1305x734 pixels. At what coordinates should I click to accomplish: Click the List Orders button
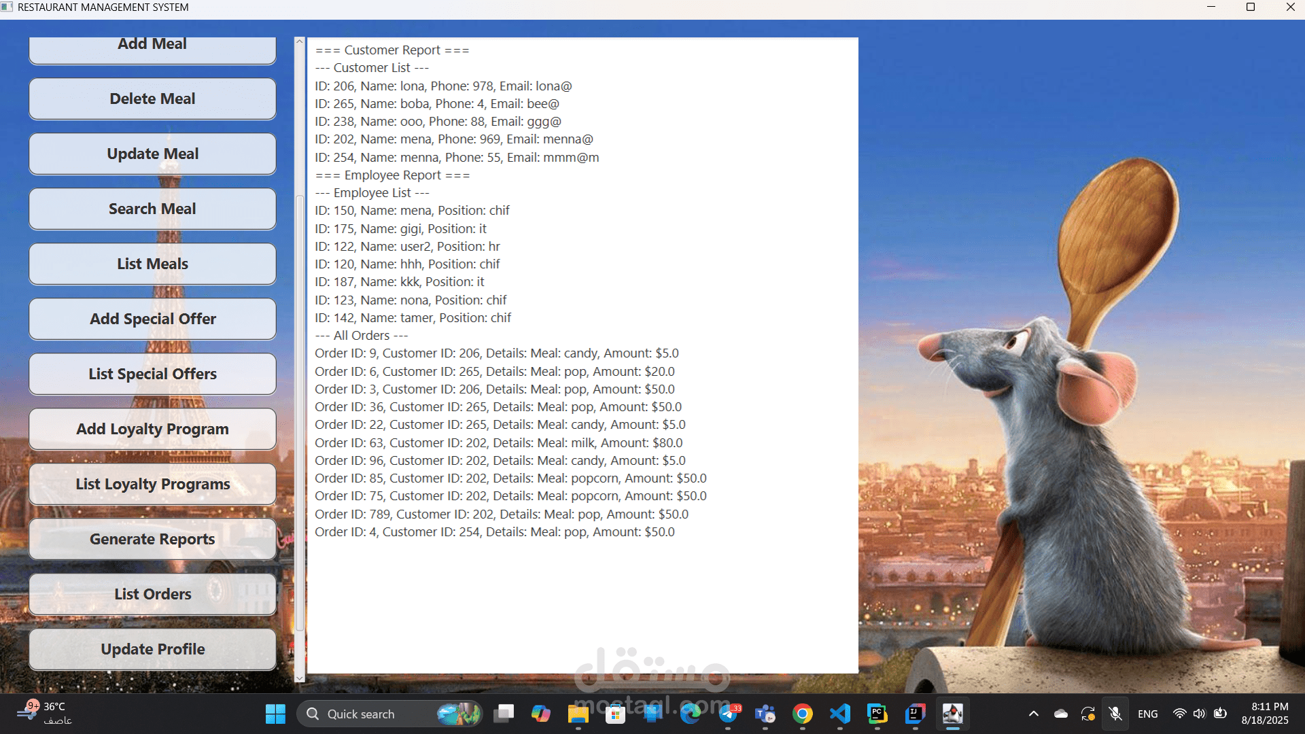[x=152, y=594]
